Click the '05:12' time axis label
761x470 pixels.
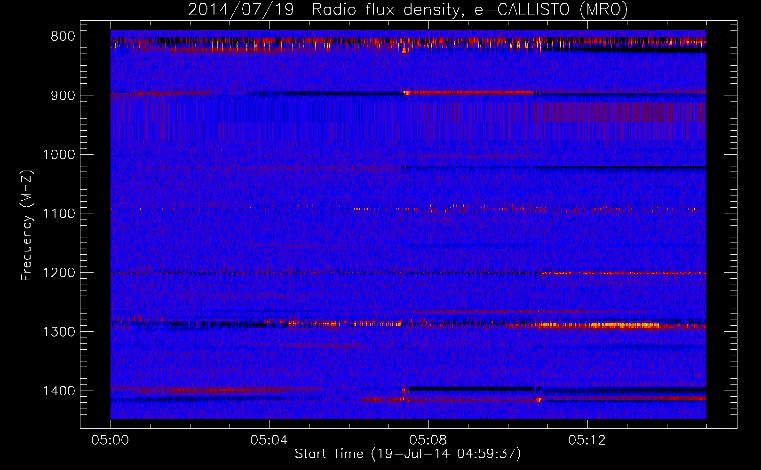(x=587, y=440)
